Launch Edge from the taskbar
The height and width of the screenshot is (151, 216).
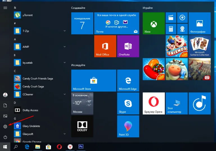point(27,147)
